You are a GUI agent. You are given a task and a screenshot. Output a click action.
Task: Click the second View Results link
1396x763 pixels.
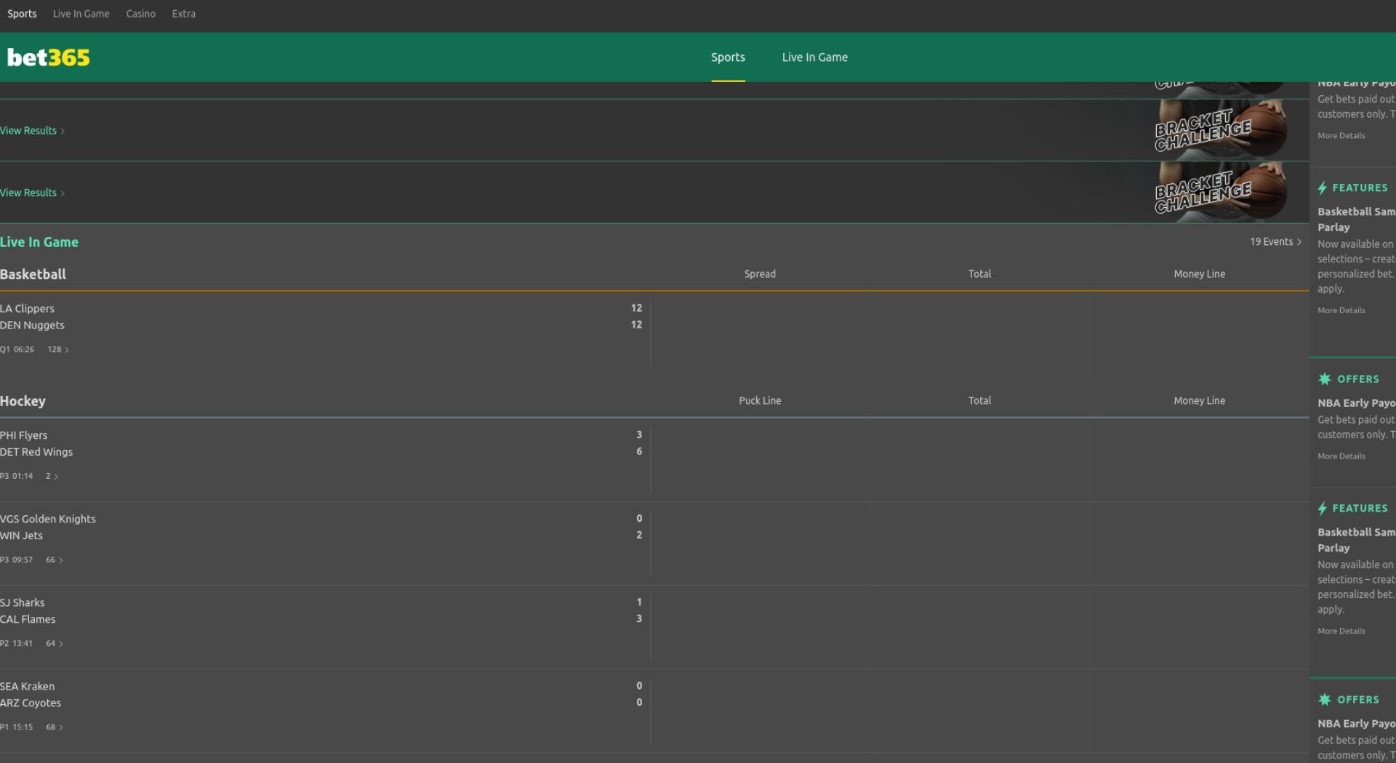tap(32, 193)
